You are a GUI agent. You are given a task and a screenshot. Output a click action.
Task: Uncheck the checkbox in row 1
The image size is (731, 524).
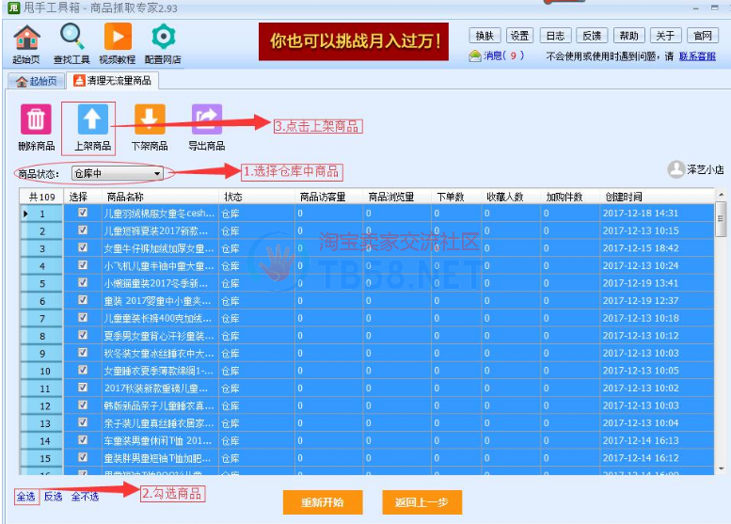point(83,214)
